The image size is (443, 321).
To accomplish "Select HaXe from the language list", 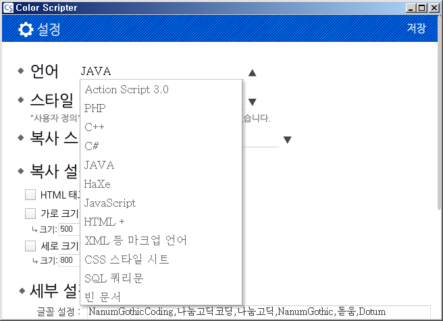I will (x=97, y=184).
